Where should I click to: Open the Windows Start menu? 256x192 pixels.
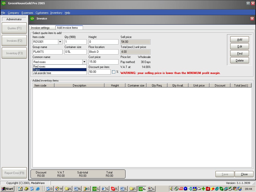(7, 189)
